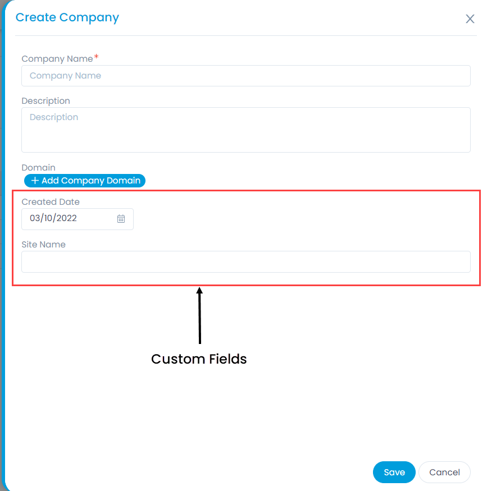Click the Site Name label

coord(43,245)
